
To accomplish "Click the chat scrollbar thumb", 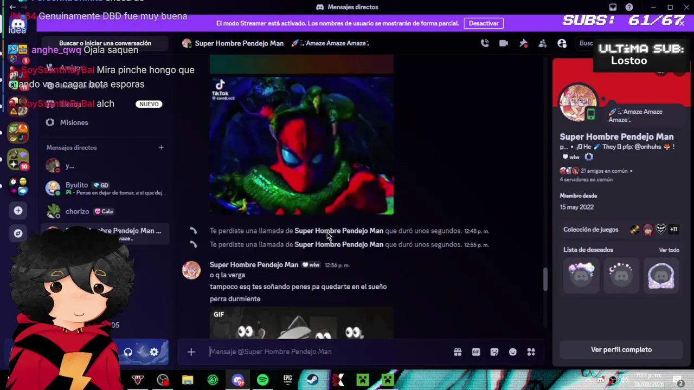I will (545, 279).
